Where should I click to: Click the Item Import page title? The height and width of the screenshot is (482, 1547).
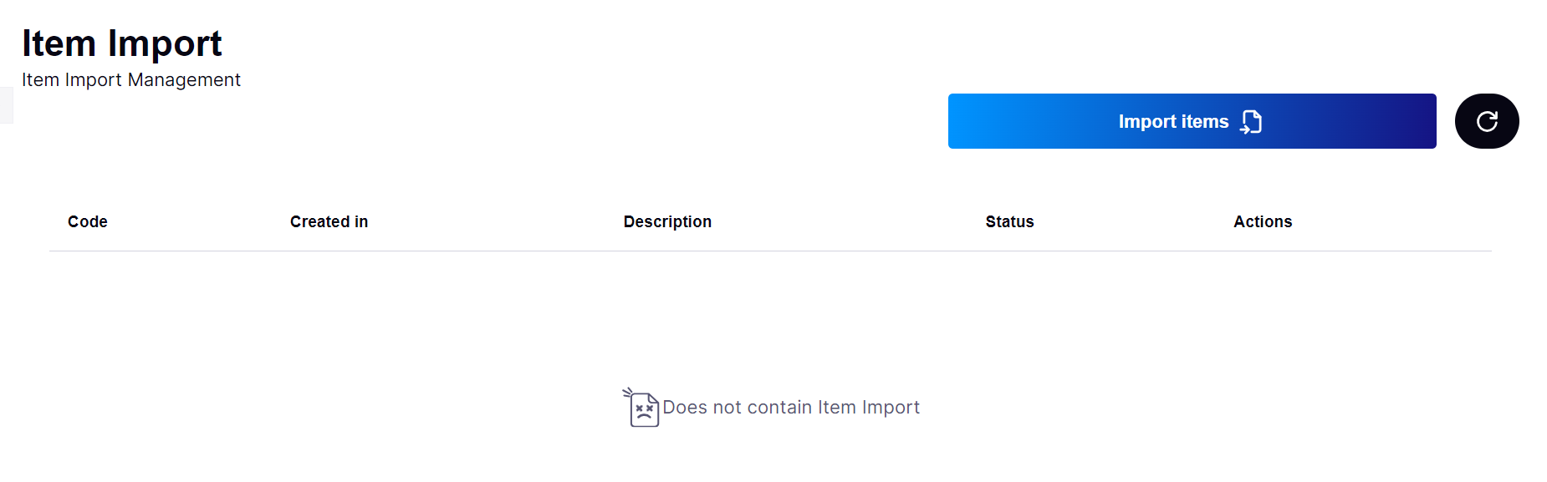(x=122, y=43)
